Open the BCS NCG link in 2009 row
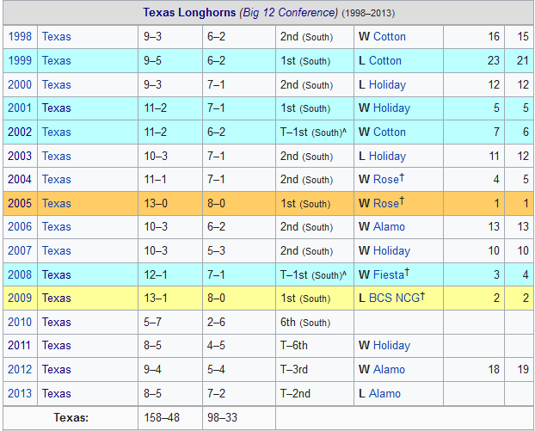Image resolution: width=535 pixels, height=431 pixels. [393, 299]
